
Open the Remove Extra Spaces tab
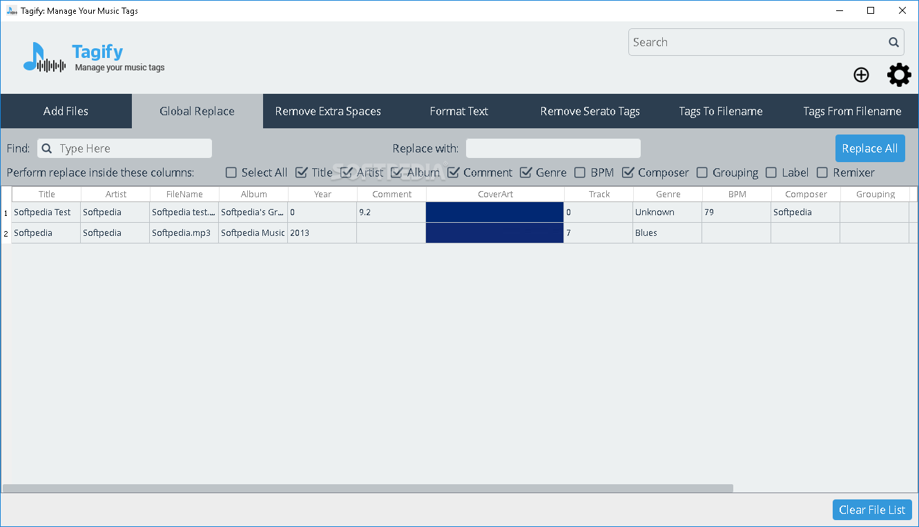pos(328,111)
